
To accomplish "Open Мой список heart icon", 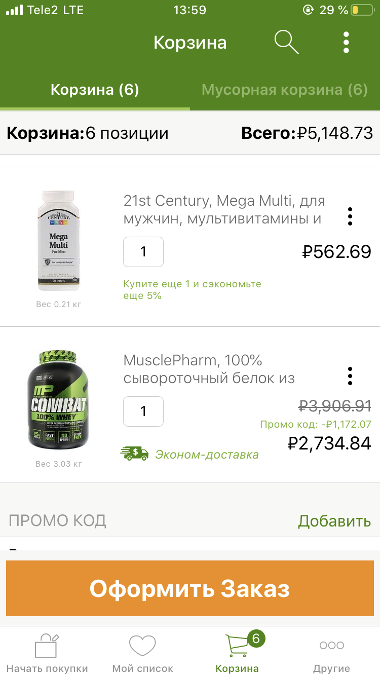I will 142,646.
